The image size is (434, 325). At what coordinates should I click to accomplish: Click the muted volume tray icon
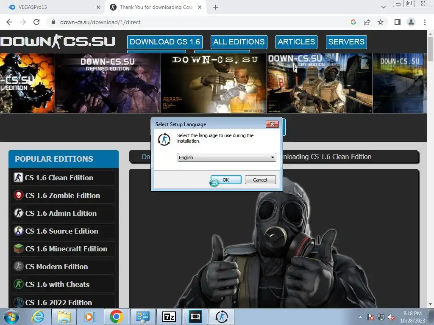(x=391, y=317)
